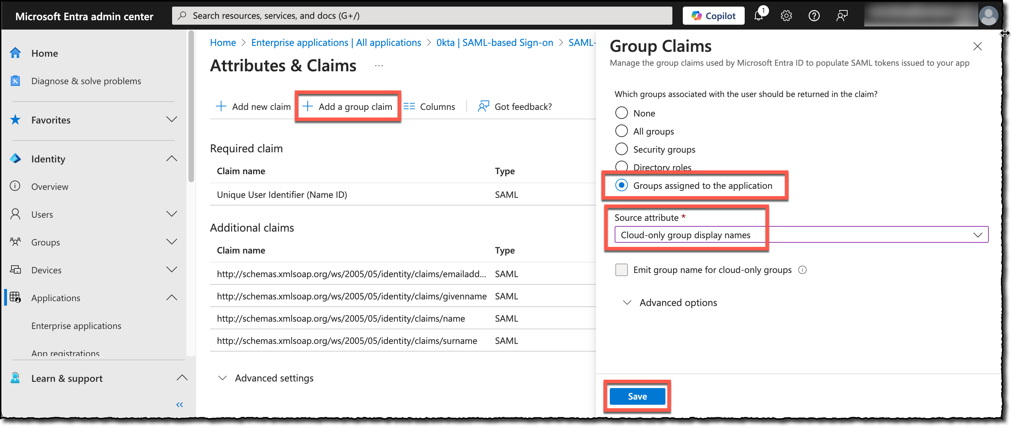Open Copilot from the top bar
This screenshot has width=1011, height=427.
click(x=713, y=15)
